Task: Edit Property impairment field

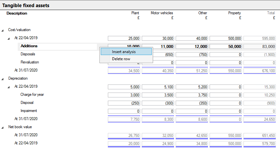Action: coord(226,111)
